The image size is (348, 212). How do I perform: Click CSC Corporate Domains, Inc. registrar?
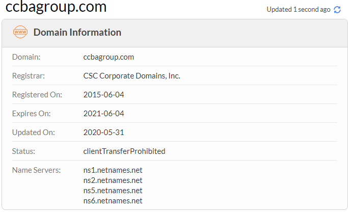[x=131, y=76]
